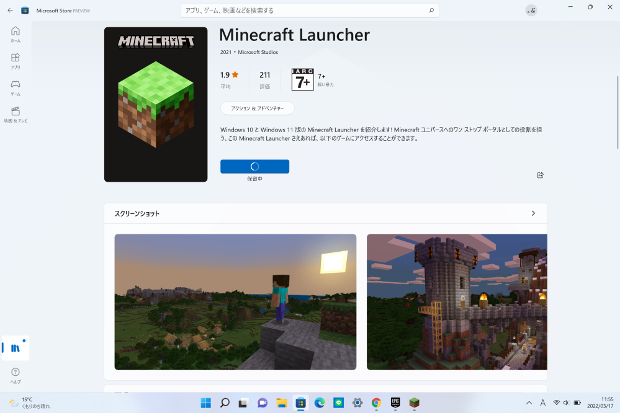Open Microsoft Studios publisher link
The width and height of the screenshot is (620, 413).
point(258,52)
